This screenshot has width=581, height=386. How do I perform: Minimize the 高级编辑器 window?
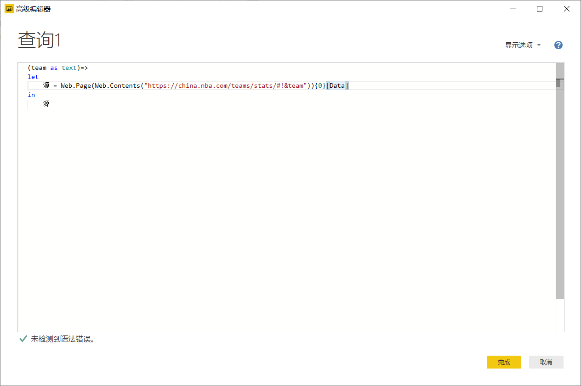pos(513,9)
